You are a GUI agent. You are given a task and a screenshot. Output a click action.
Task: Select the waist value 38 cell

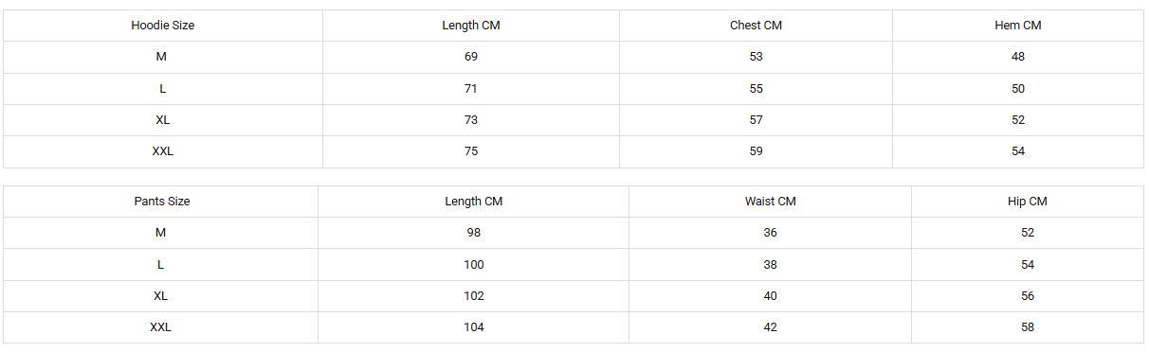pos(770,265)
